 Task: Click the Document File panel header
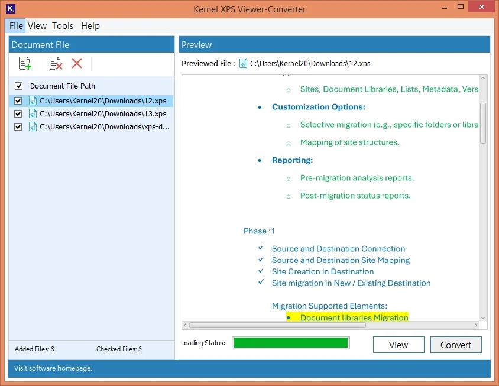(x=92, y=44)
